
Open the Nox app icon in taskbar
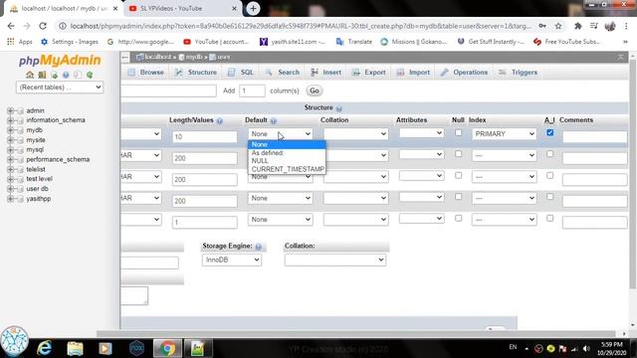coord(137,348)
